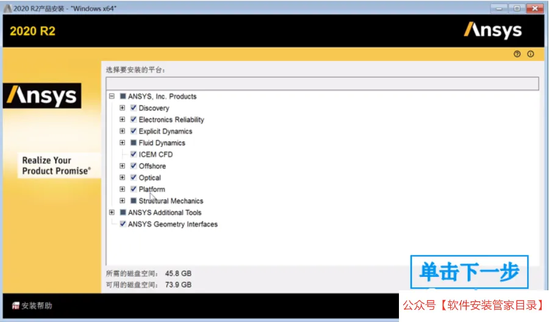Collapse the ANSYS, Inc. Products node
The height and width of the screenshot is (322, 549).
point(112,96)
